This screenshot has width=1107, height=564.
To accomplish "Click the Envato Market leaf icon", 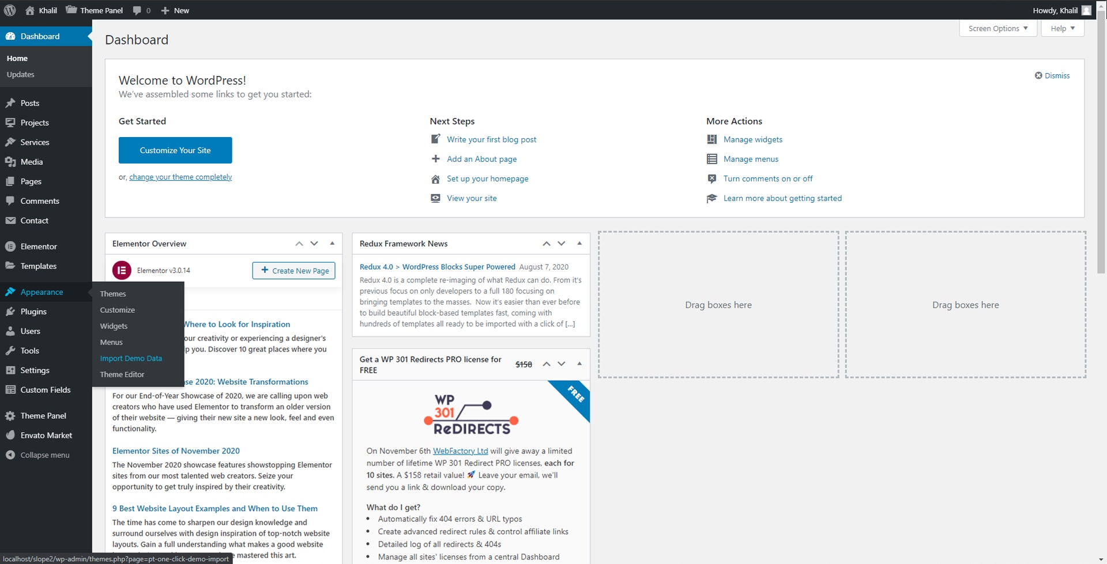I will click(x=10, y=436).
